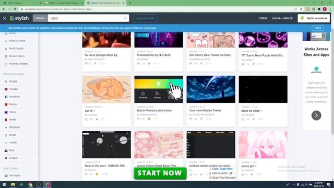Bookmark page with star icon
This screenshot has height=188, width=334.
(301, 9)
